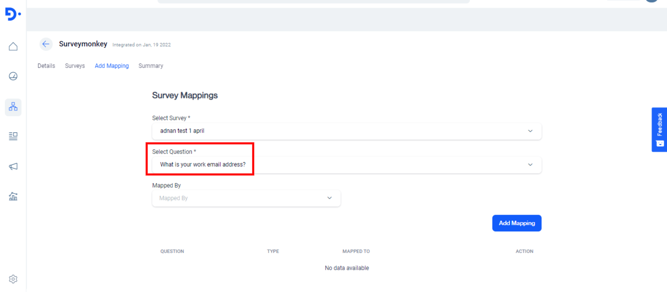Screen dimensions: 667x292
Task: Switch to the Details tab
Action: [46, 66]
